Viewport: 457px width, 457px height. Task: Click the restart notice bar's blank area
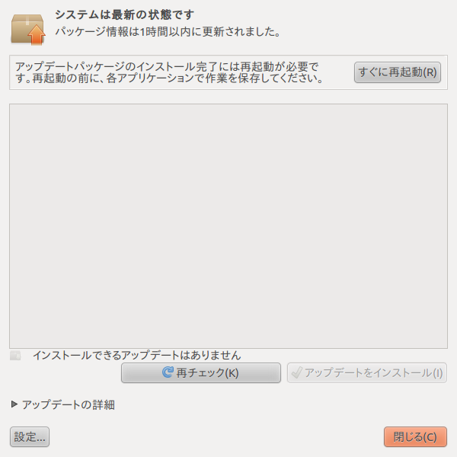[339, 72]
